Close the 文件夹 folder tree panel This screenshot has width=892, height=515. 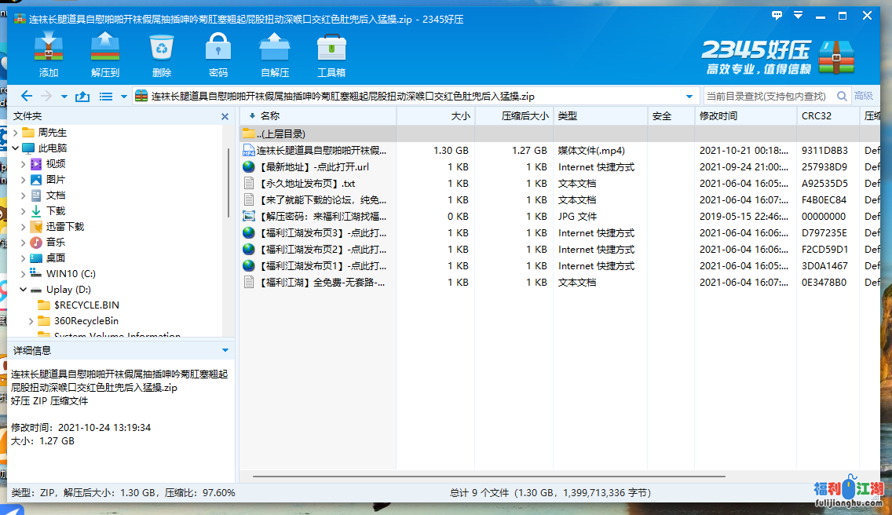tap(225, 116)
